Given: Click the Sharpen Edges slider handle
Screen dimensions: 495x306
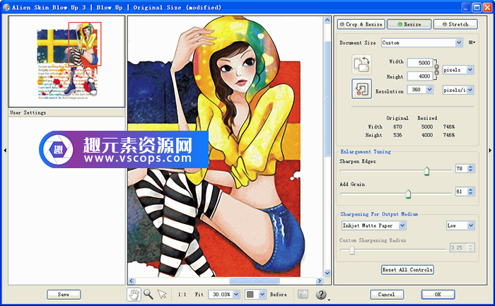Looking at the screenshot, I should pos(426,170).
